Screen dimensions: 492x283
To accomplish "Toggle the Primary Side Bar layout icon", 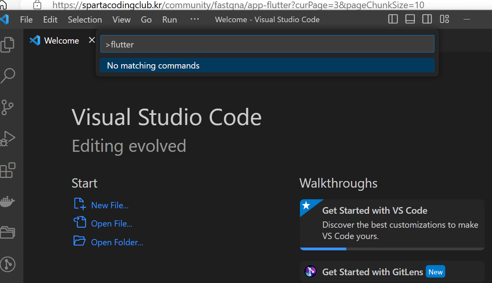I will 393,19.
